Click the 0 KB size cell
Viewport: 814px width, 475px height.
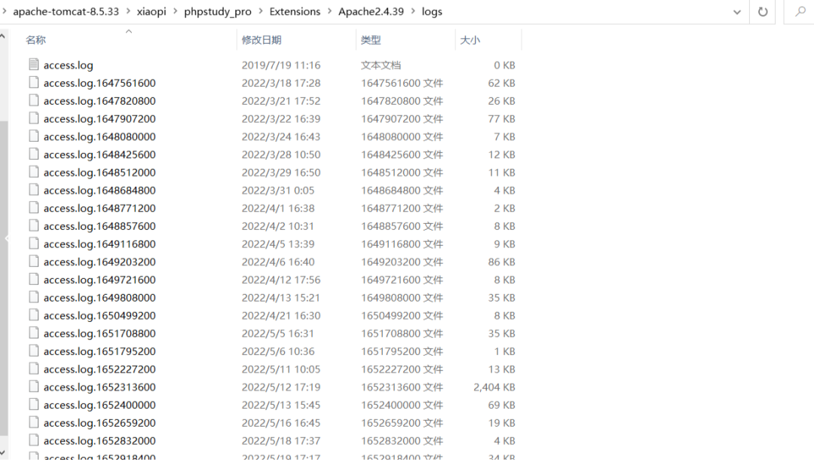point(504,66)
